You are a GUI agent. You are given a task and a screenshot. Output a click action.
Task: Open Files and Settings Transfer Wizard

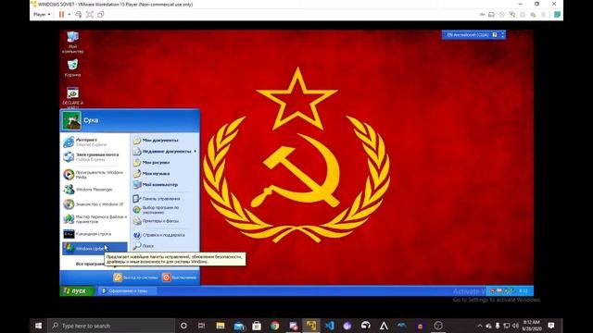(95, 219)
